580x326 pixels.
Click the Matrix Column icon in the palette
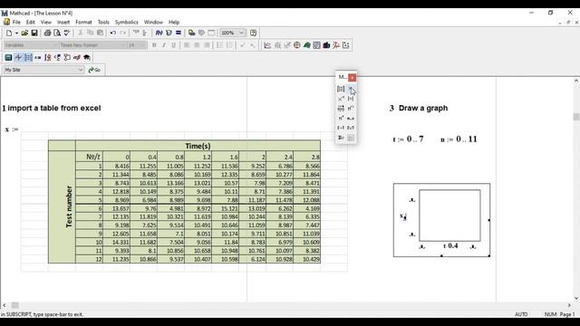(x=351, y=109)
